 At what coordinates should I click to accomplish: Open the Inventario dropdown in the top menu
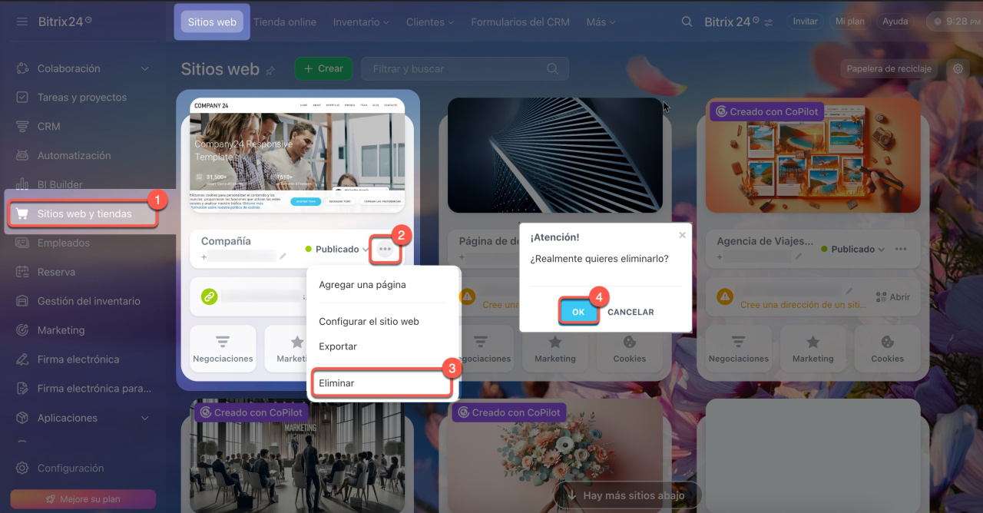coord(361,22)
